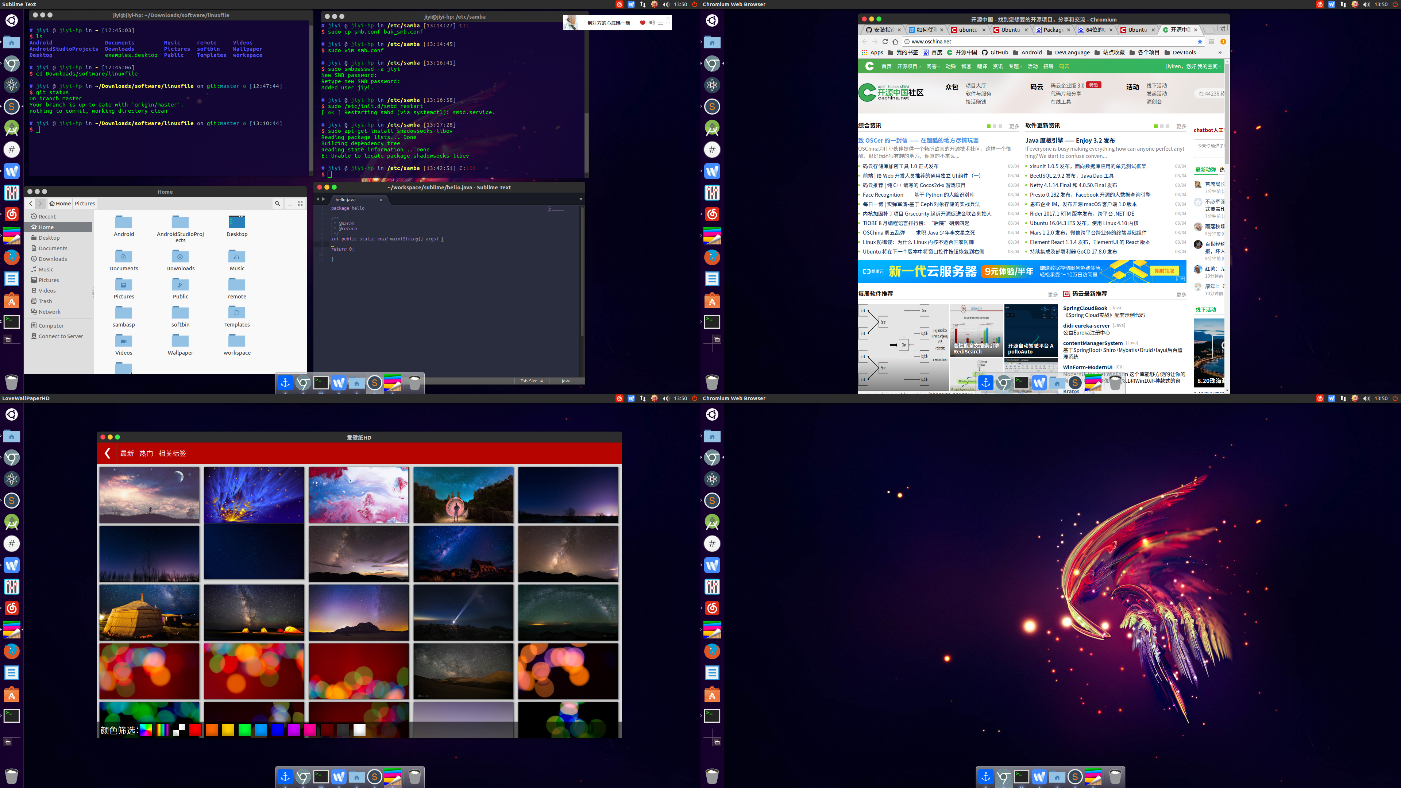Toggle the heart on the music widget
The height and width of the screenshot is (788, 1401).
point(642,23)
